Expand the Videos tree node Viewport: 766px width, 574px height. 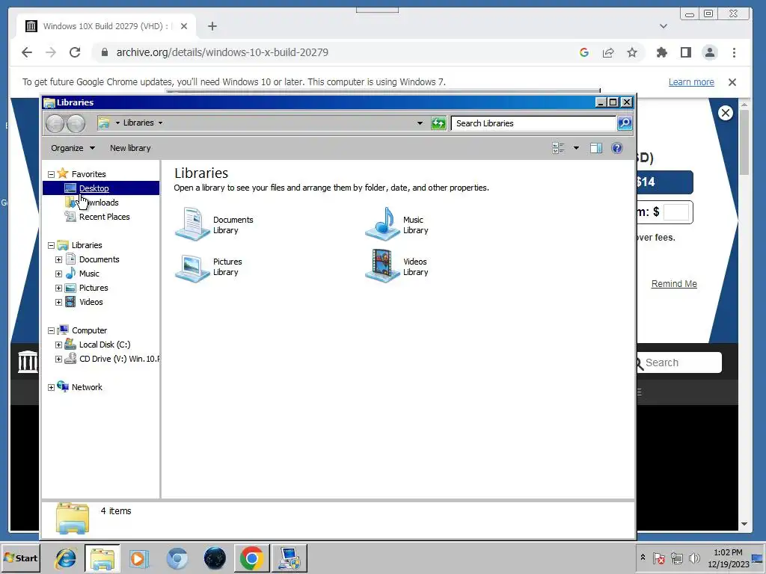58,302
